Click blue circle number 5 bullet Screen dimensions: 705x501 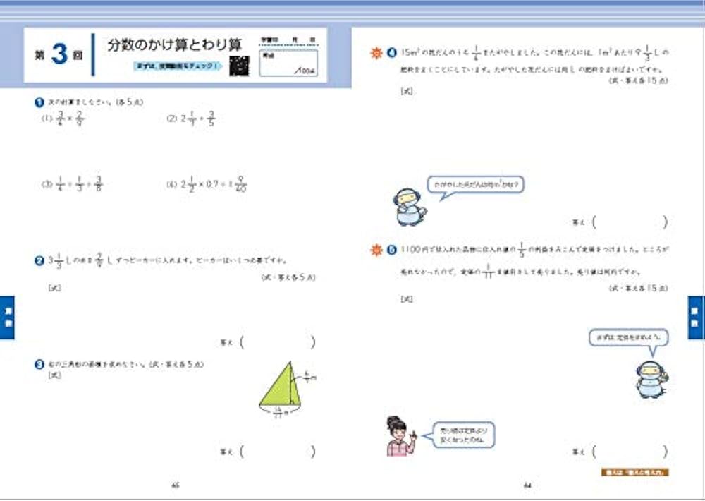(391, 249)
